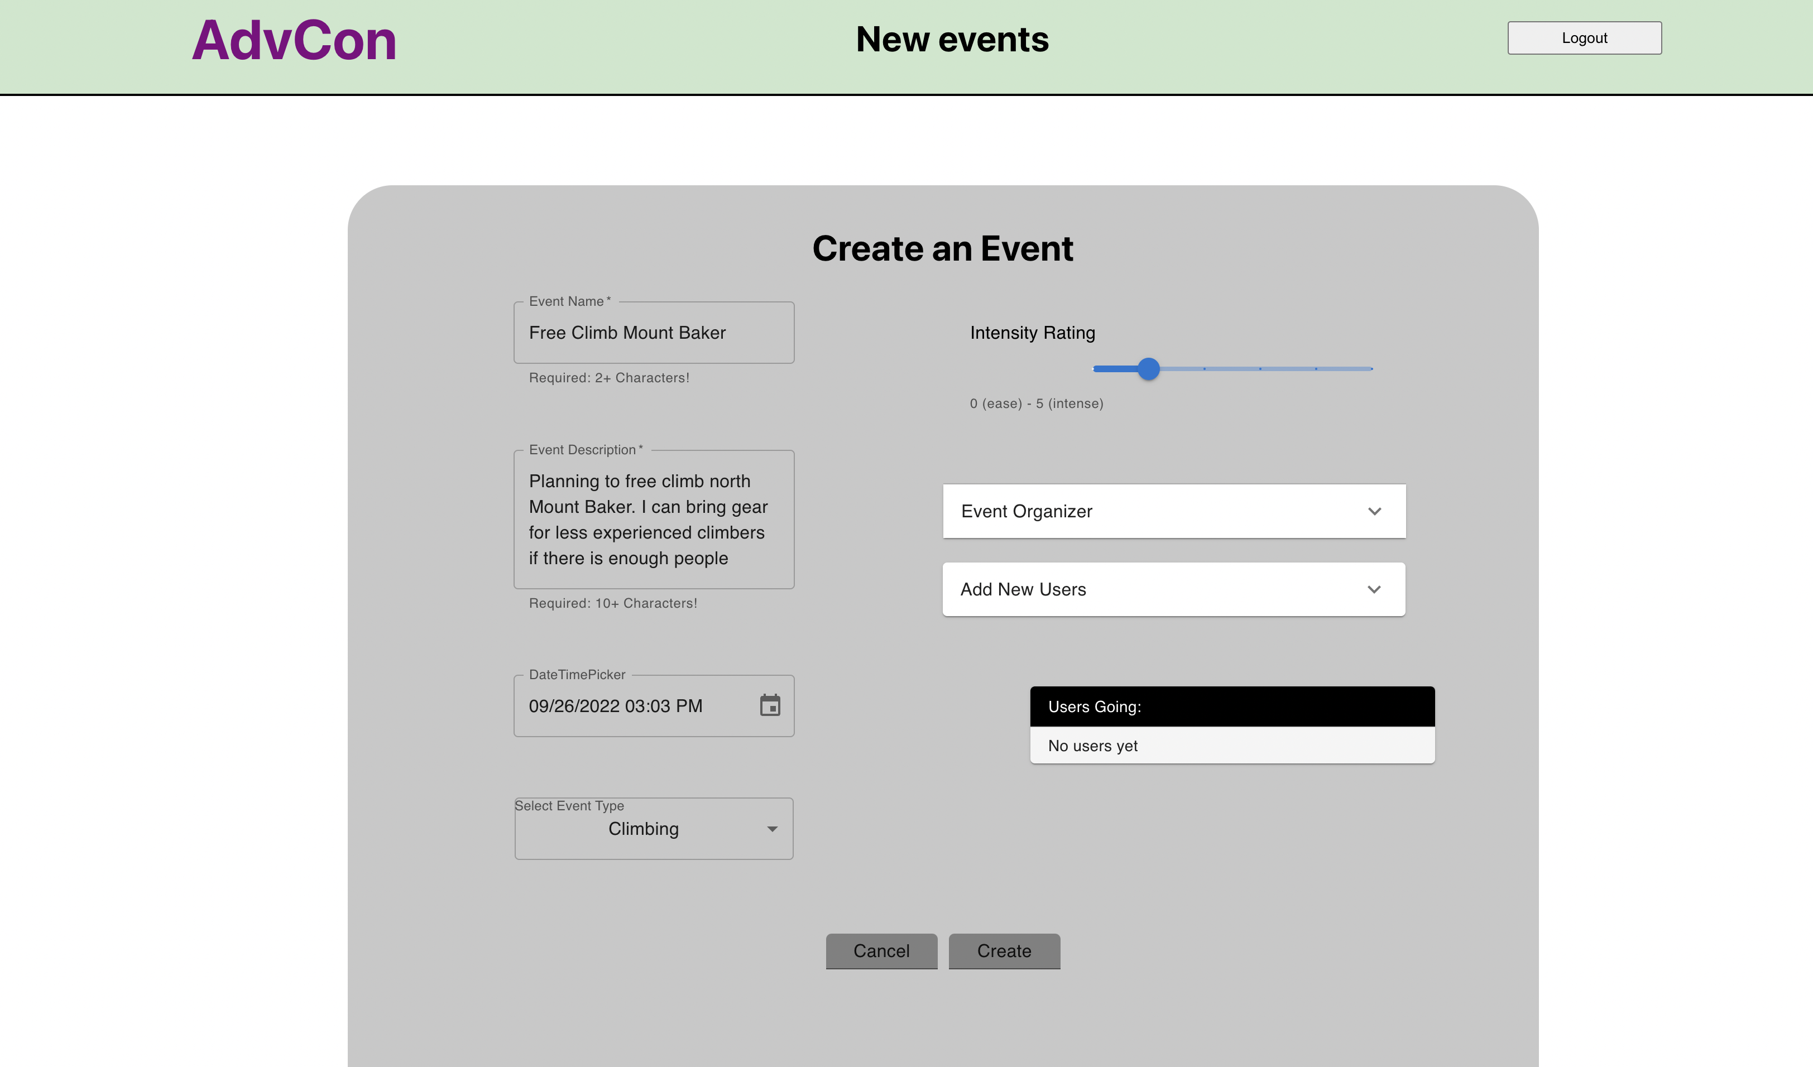
Task: Click the far right end of intensity slider
Action: 1371,369
